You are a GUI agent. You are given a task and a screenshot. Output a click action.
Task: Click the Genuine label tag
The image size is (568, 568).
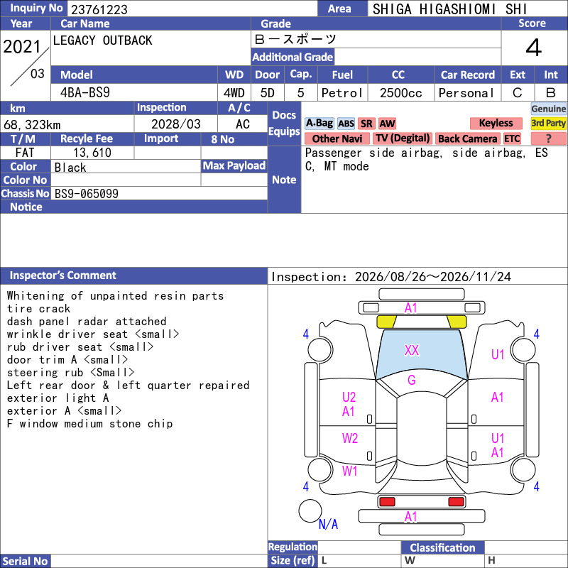click(548, 109)
